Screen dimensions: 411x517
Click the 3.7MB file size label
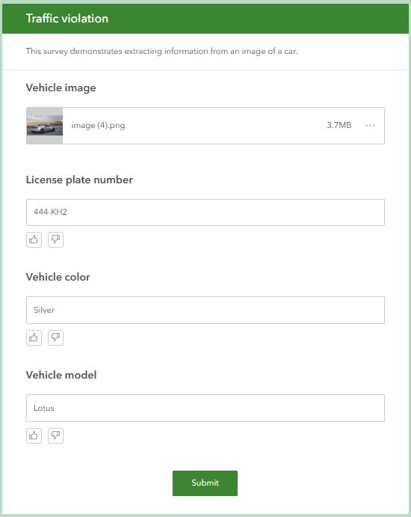[339, 125]
